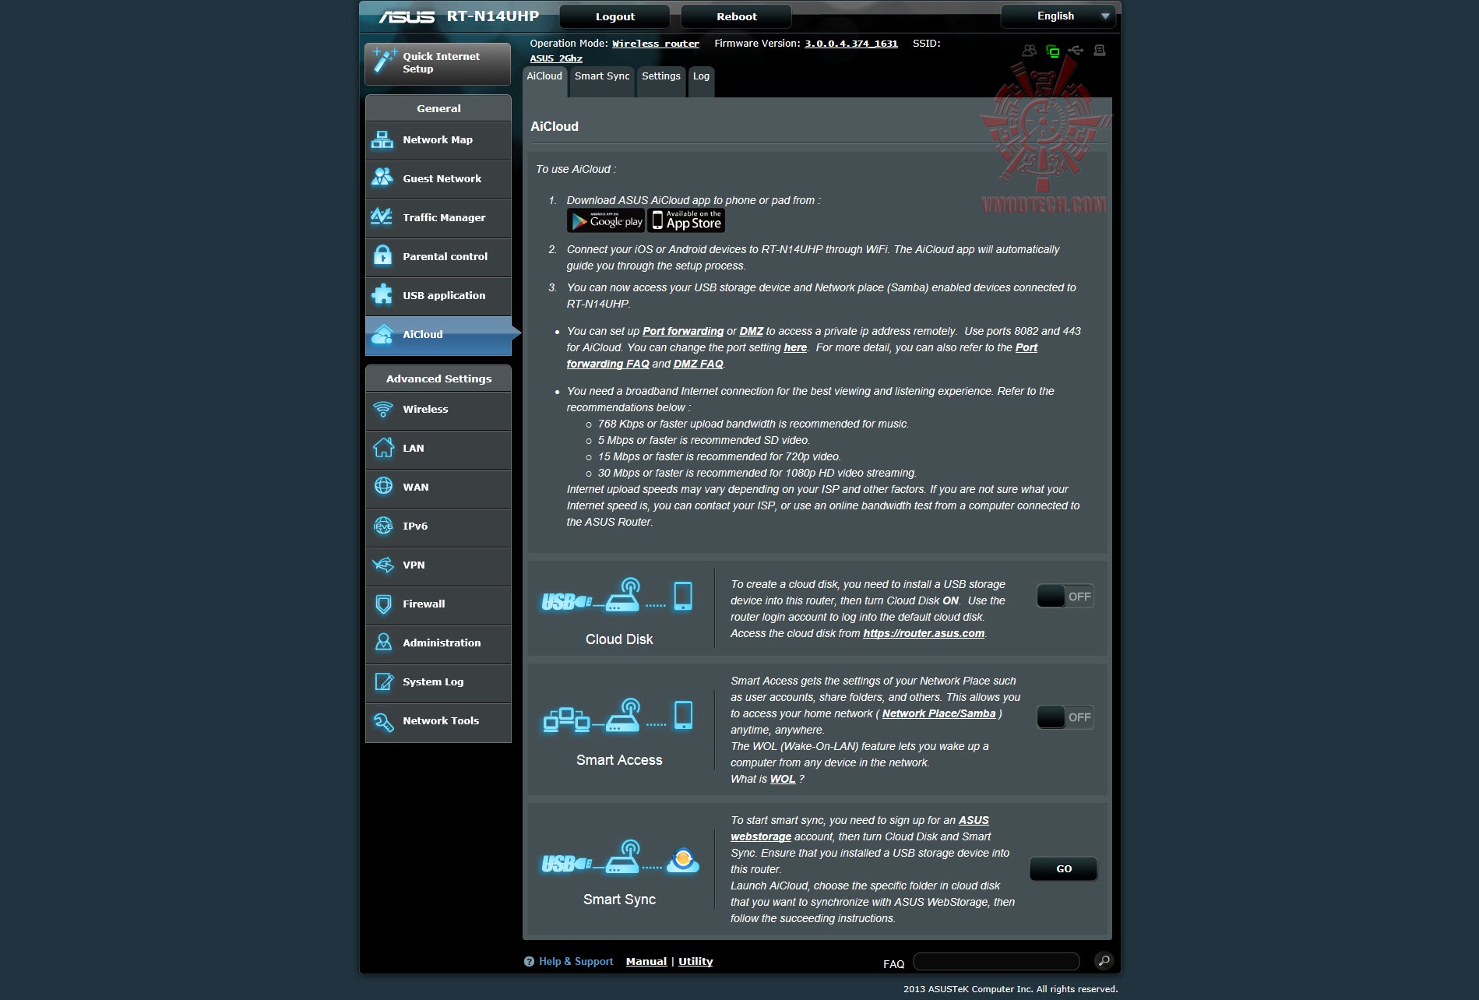This screenshot has width=1479, height=1000.
Task: Open the https://router.asus.com link
Action: click(924, 634)
